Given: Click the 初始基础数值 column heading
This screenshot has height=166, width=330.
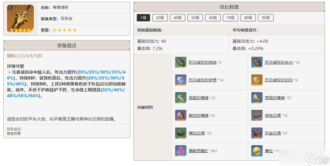Looking at the screenshot, I should (x=150, y=30).
